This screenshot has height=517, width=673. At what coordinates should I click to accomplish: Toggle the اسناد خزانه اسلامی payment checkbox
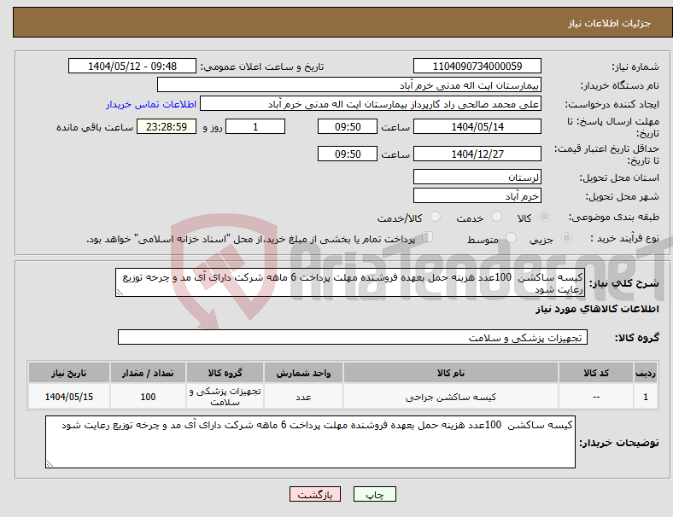coord(428,237)
